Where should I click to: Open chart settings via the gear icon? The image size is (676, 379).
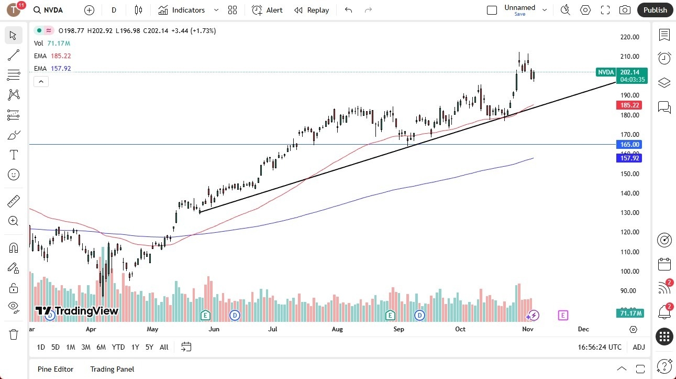point(585,10)
